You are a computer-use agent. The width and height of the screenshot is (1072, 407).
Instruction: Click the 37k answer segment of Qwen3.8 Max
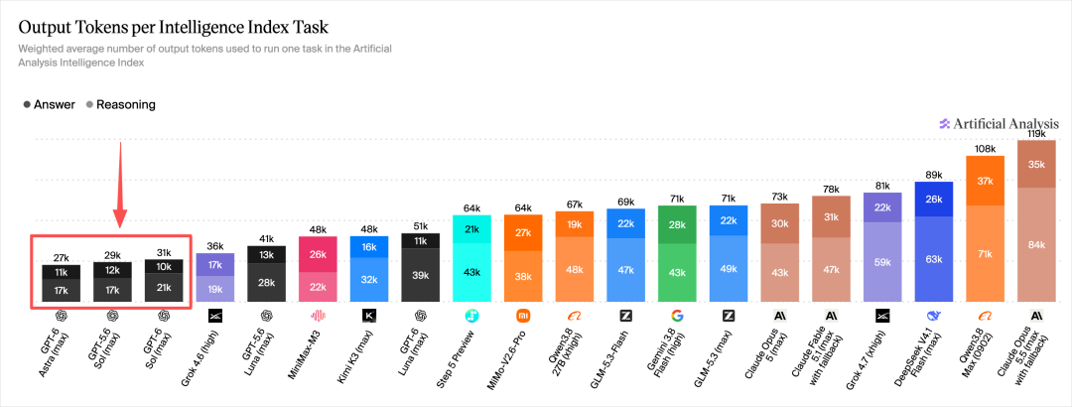tap(986, 181)
